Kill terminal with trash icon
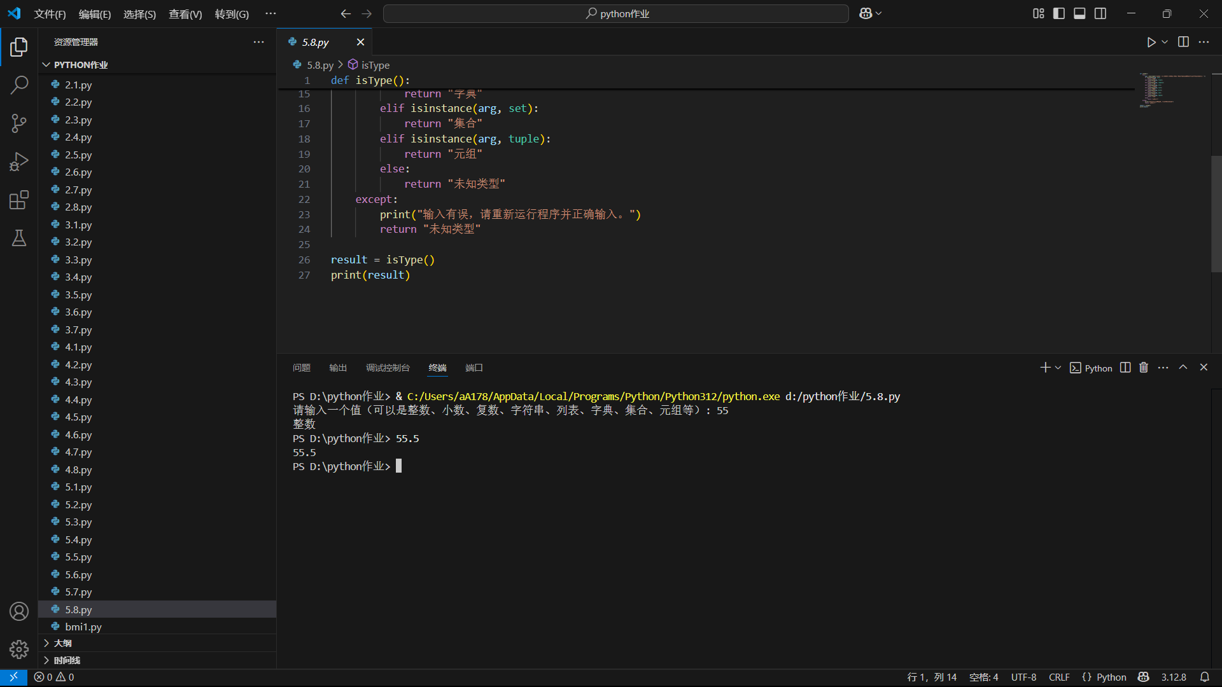1222x687 pixels. (1144, 368)
